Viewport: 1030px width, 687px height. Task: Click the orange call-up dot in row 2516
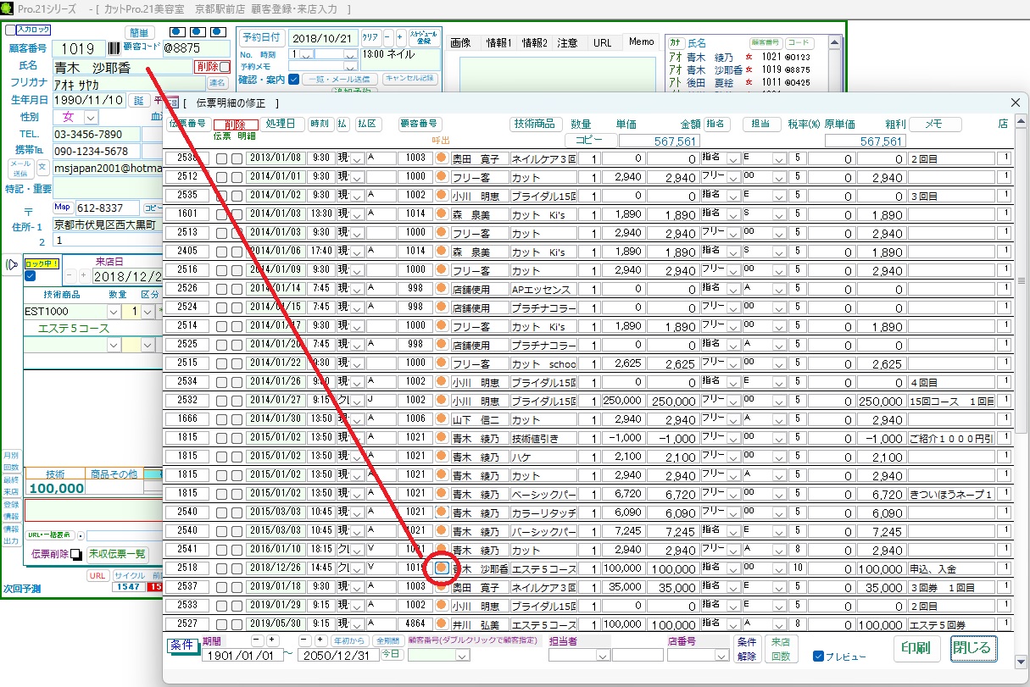(x=441, y=270)
